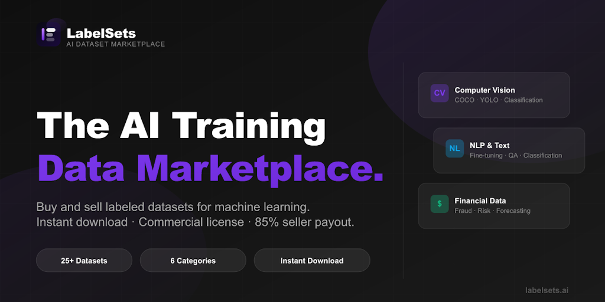Open the Computer Vision card
The width and height of the screenshot is (605, 302).
[494, 95]
